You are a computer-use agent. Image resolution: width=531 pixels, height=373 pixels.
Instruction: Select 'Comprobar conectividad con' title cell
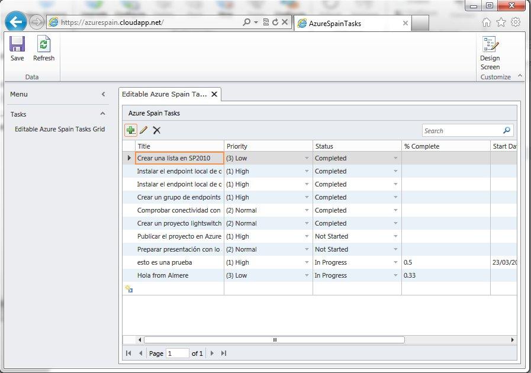pos(179,210)
